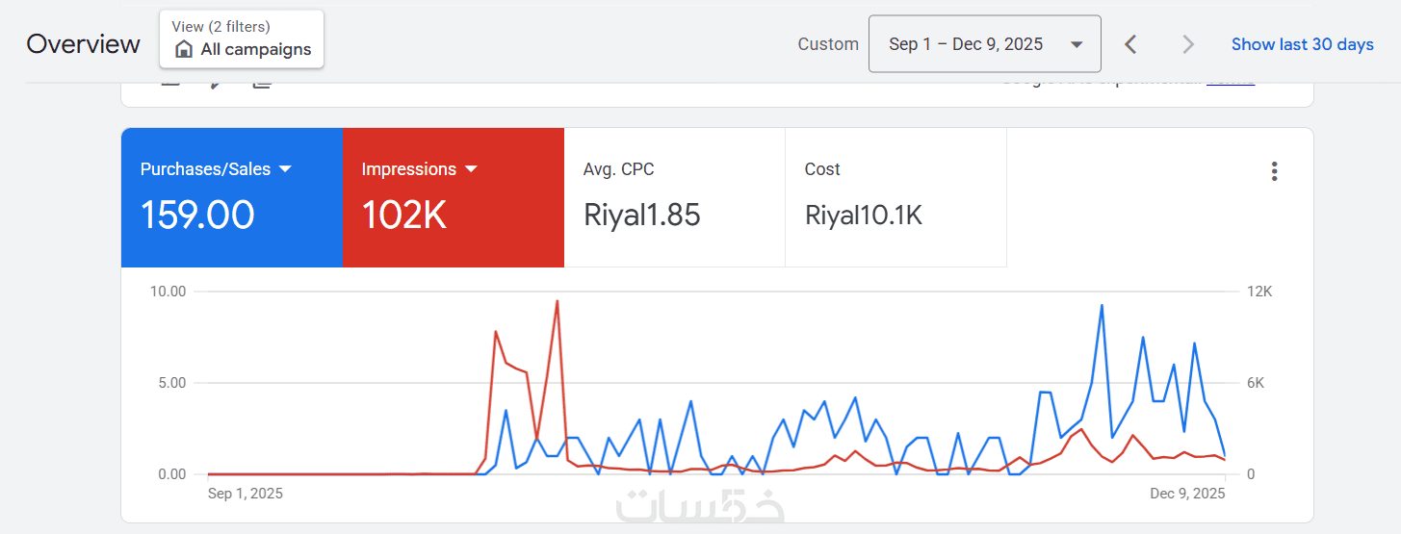Image resolution: width=1401 pixels, height=534 pixels.
Task: Click the 159.00 Purchases/Sales value
Action: (x=197, y=215)
